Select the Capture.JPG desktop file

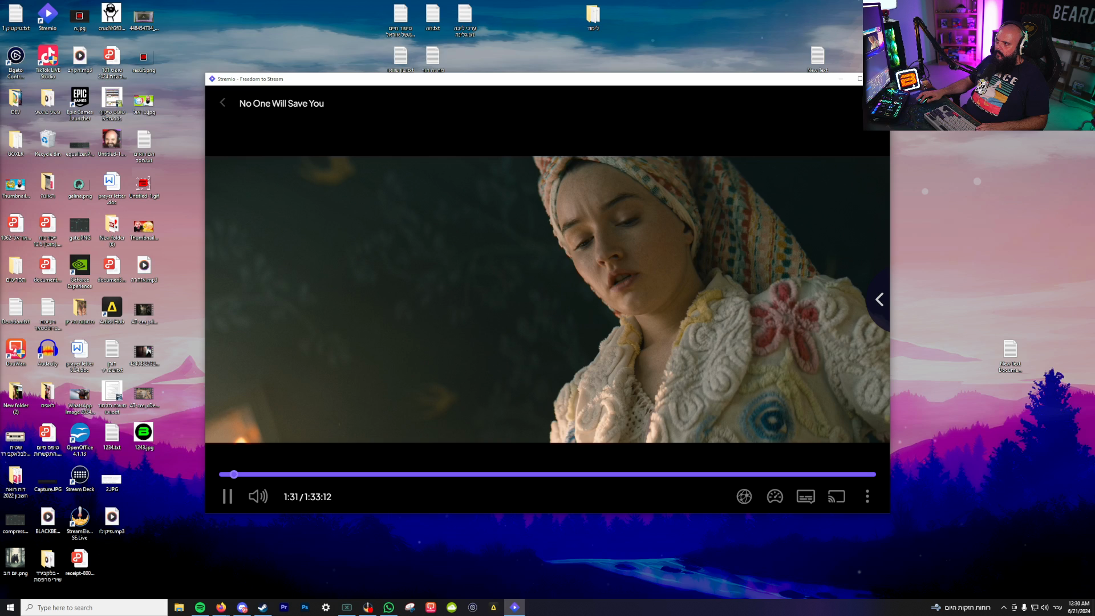click(48, 484)
